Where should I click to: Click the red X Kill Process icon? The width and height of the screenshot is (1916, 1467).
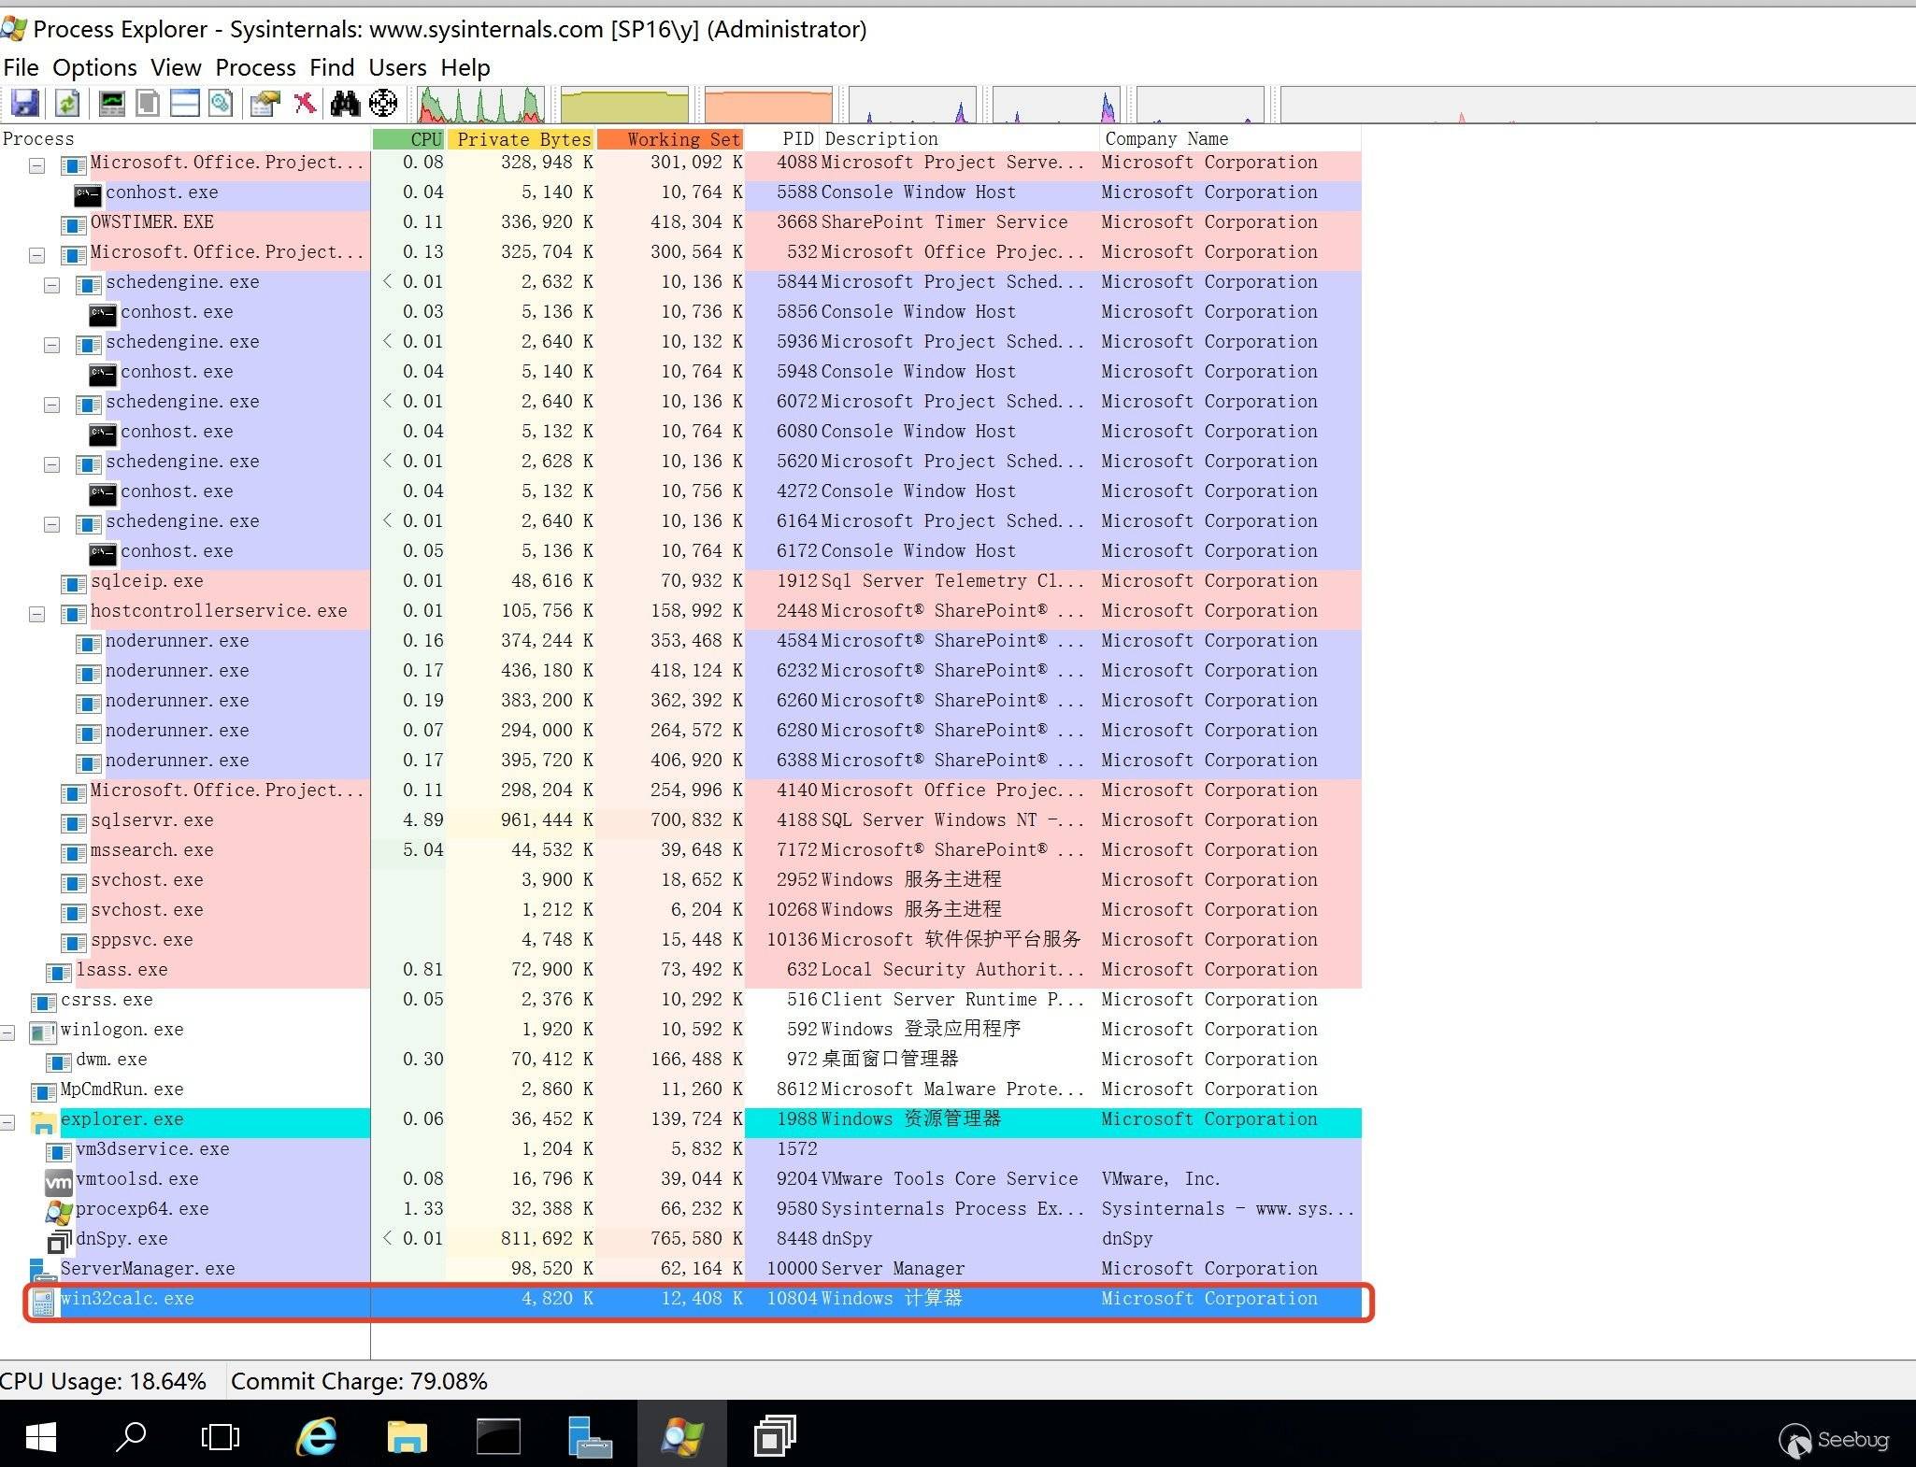coord(305,103)
